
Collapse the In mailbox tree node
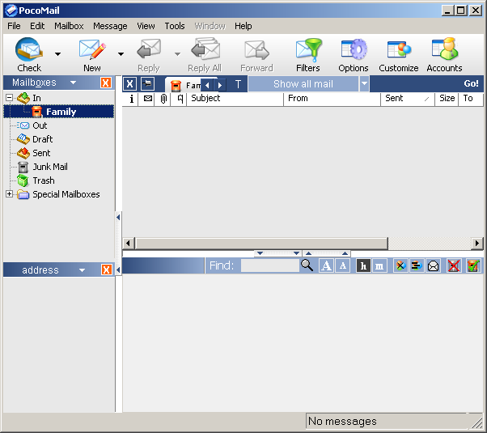(10, 98)
